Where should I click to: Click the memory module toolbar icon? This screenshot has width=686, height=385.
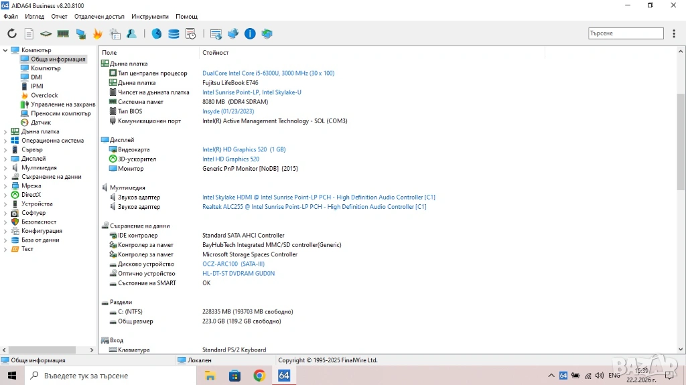tap(63, 33)
